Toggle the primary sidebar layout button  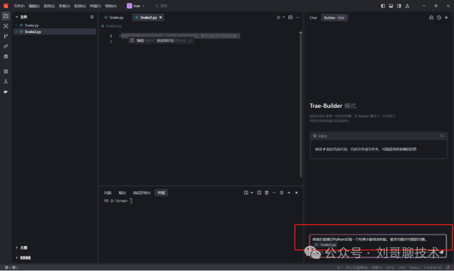tap(383, 6)
